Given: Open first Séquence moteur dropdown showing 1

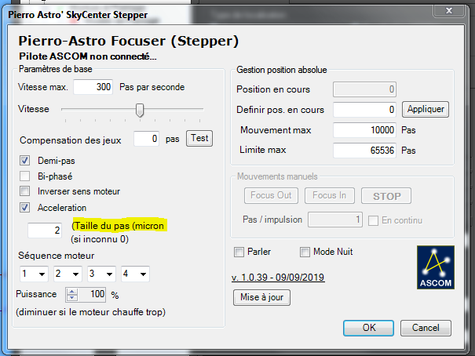Looking at the screenshot, I should tap(34, 274).
